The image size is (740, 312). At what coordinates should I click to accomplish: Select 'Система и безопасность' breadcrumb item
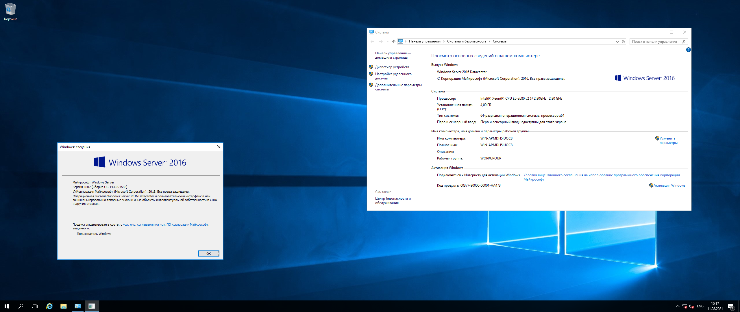click(466, 41)
